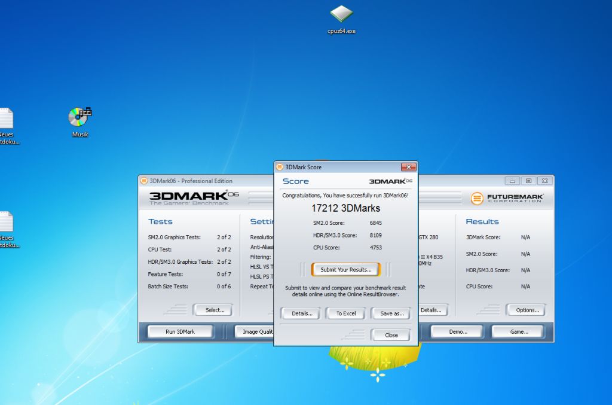Image resolution: width=612 pixels, height=405 pixels.
Task: Click the HDR/SM3.0 Score value 8109
Action: (x=376, y=235)
